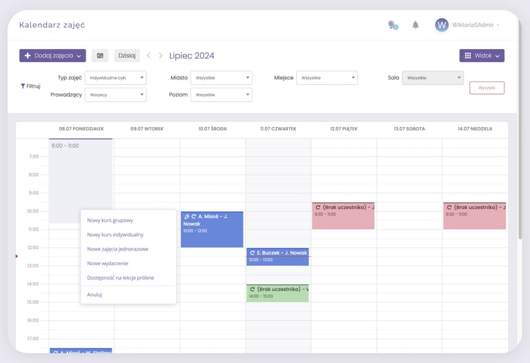Image resolution: width=530 pixels, height=363 pixels.
Task: Click recurring icon on E. Buczek event
Action: tap(252, 253)
